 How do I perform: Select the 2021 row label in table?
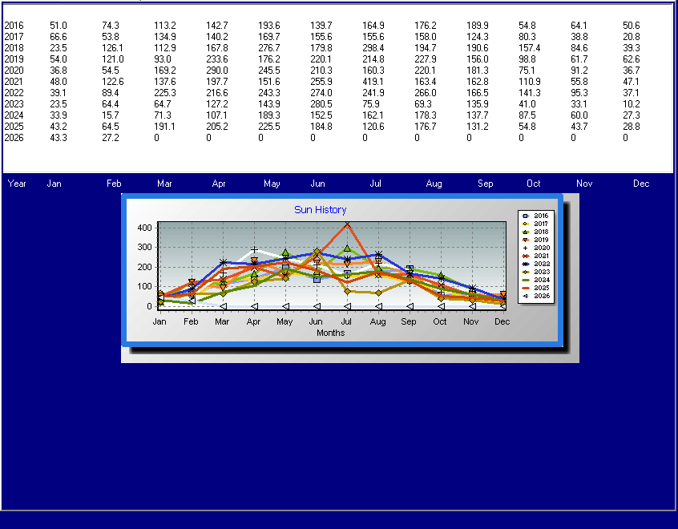coord(14,82)
